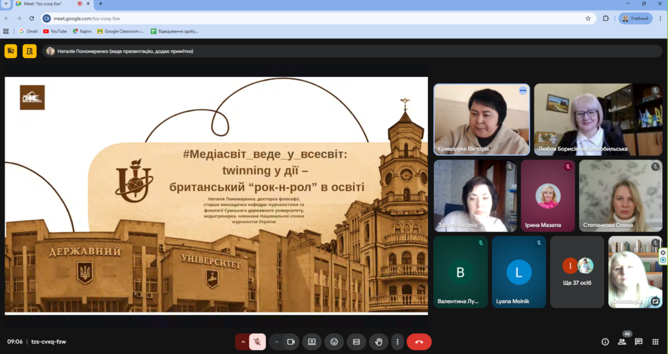Viewport: 668px width, 354px height.
Task: Open options on Криворука Вікторія's video tile
Action: point(523,91)
